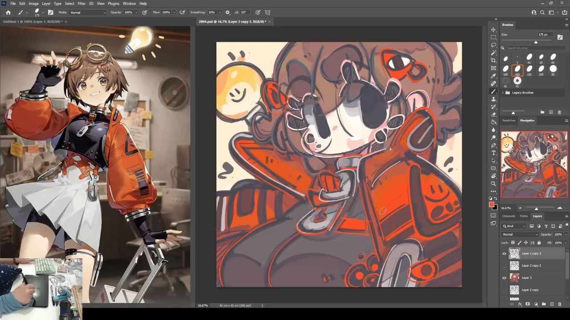Click the Home icon in options bar
The height and width of the screenshot is (320, 570).
click(x=8, y=12)
